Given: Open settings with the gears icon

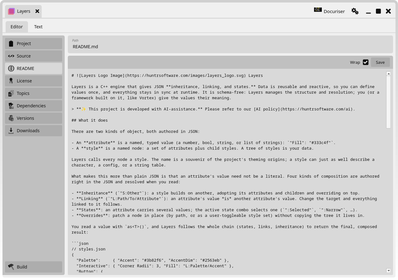Looking at the screenshot, I should click(355, 11).
